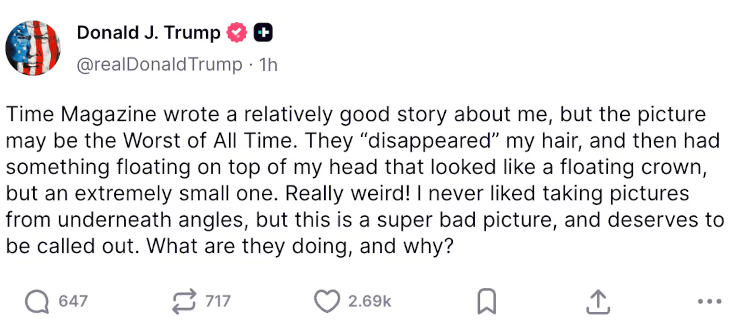Bookmark this post
The image size is (748, 331).
click(487, 302)
